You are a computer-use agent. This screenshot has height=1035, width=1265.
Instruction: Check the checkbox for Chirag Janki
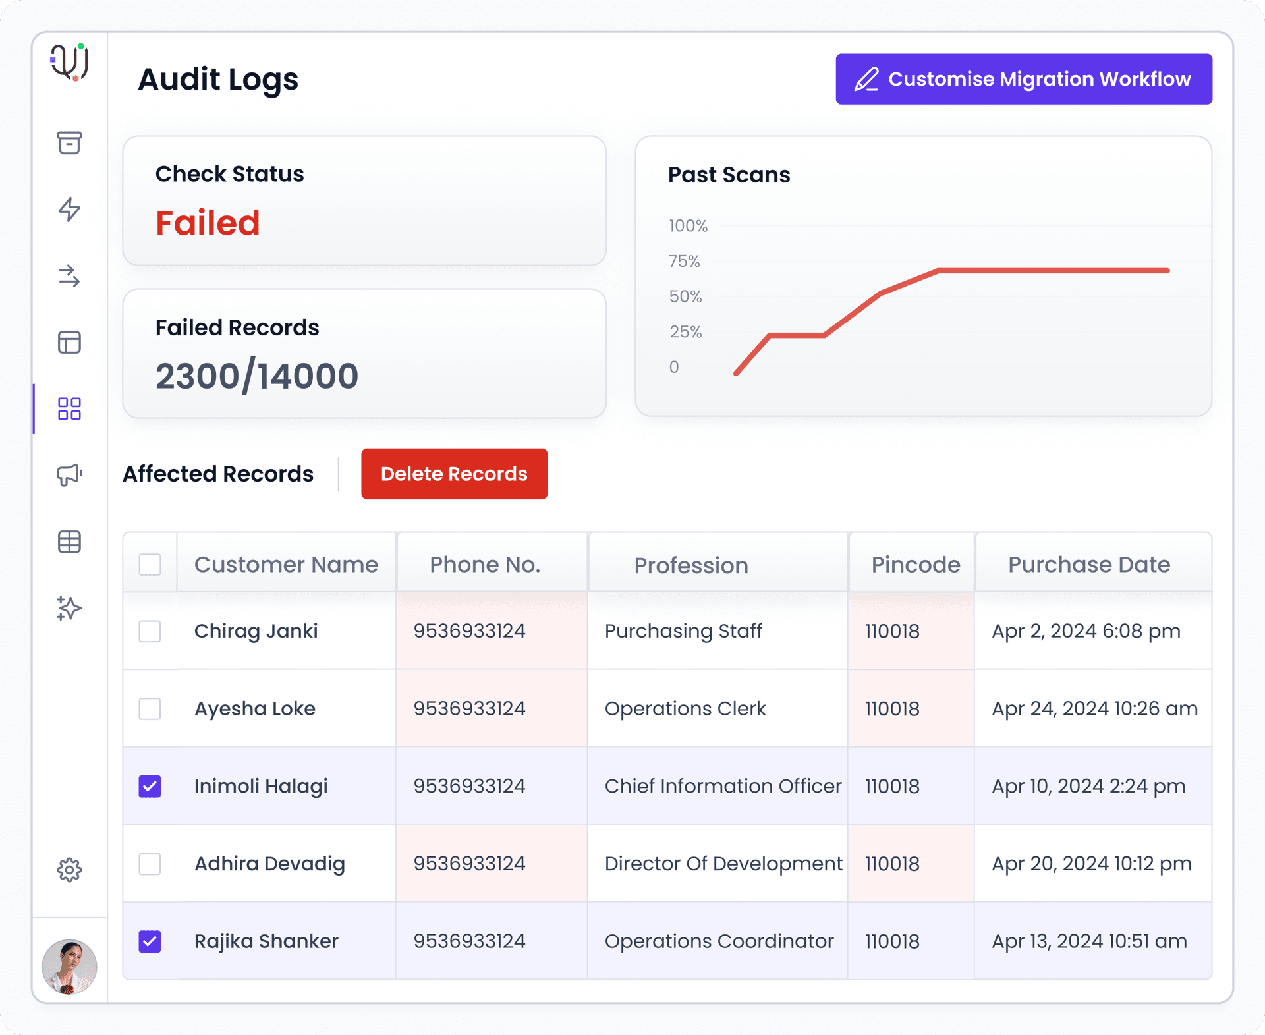(150, 630)
